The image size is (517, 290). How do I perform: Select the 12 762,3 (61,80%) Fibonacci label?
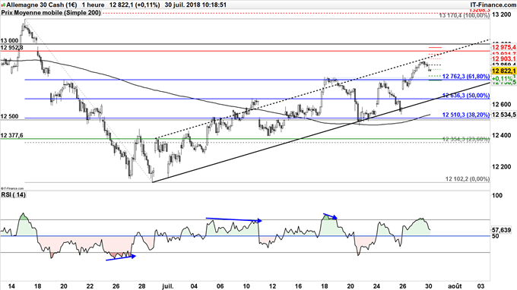tap(466, 77)
